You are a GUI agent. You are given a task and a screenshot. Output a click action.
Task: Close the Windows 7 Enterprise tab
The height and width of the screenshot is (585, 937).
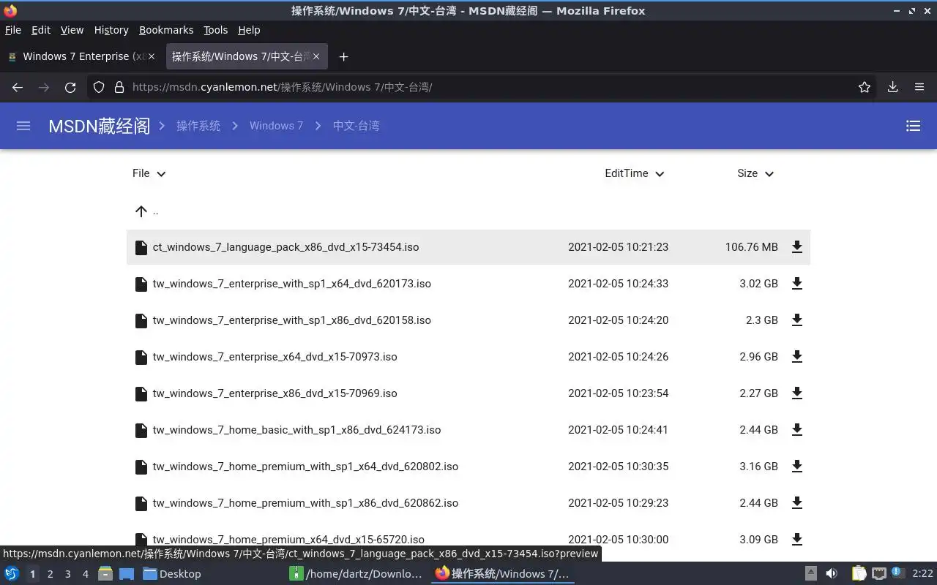(x=152, y=56)
